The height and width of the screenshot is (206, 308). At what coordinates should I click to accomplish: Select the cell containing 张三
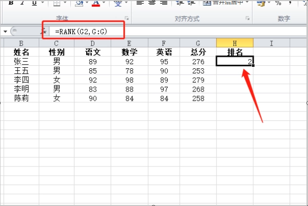21,62
